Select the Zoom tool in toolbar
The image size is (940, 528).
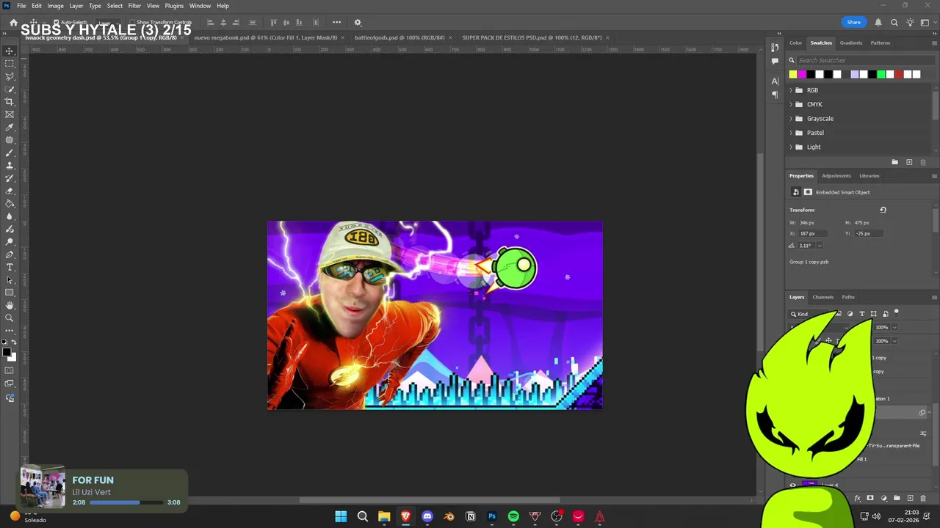(x=10, y=318)
